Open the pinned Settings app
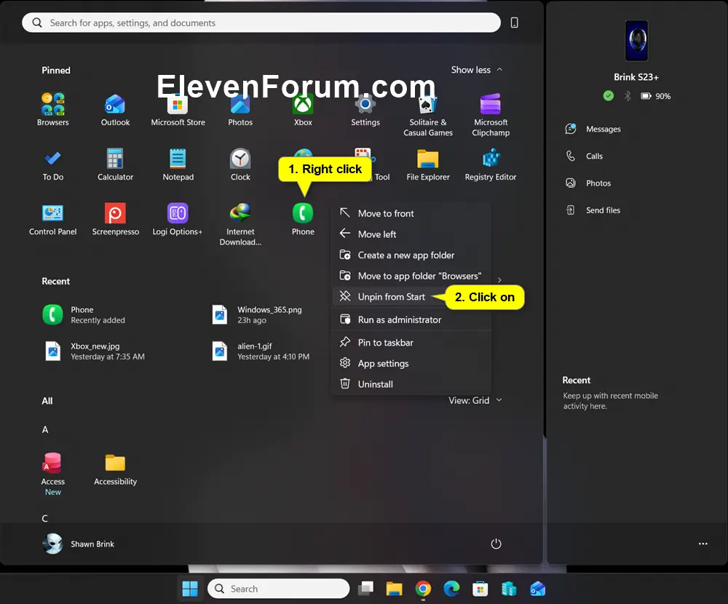 365,110
